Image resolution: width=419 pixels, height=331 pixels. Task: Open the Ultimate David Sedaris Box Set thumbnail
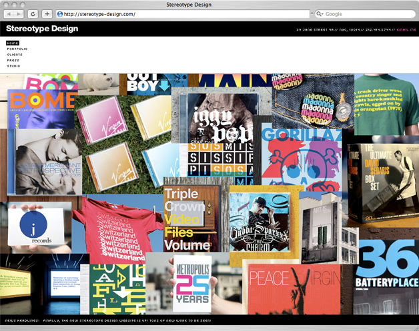tap(382, 182)
